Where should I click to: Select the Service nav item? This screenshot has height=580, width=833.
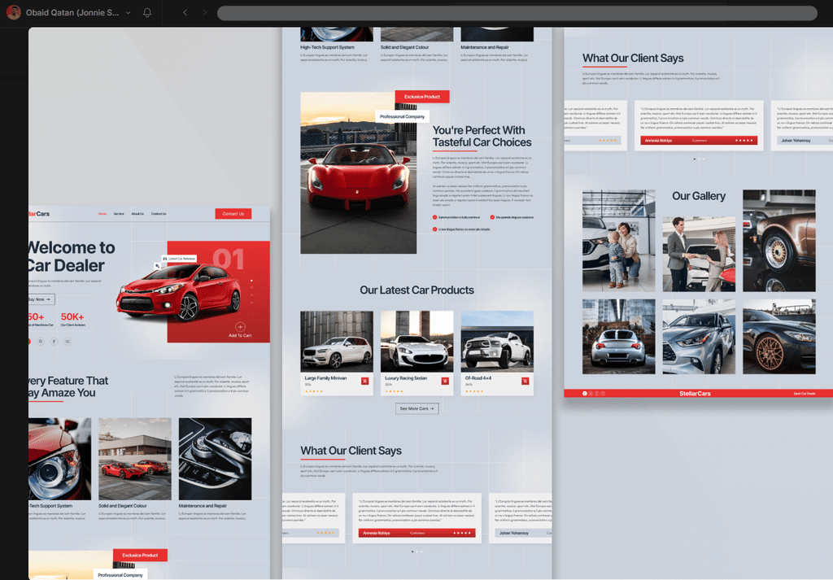click(119, 214)
